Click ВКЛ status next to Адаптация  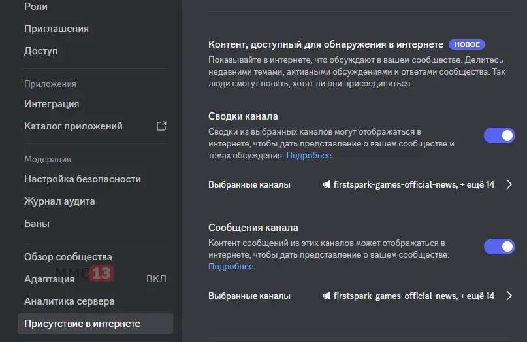[x=156, y=279]
